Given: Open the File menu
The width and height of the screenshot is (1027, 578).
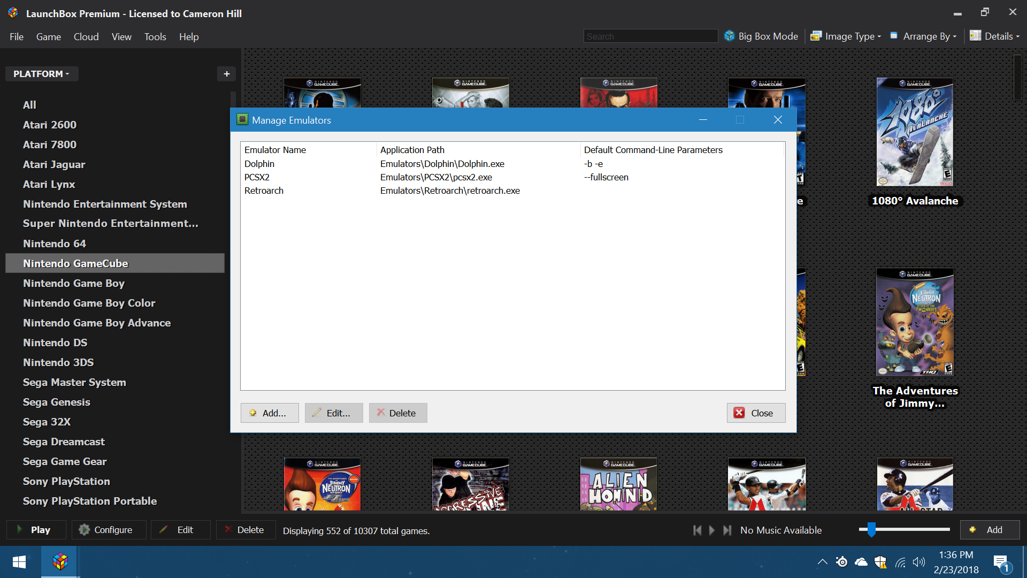Looking at the screenshot, I should [x=17, y=36].
